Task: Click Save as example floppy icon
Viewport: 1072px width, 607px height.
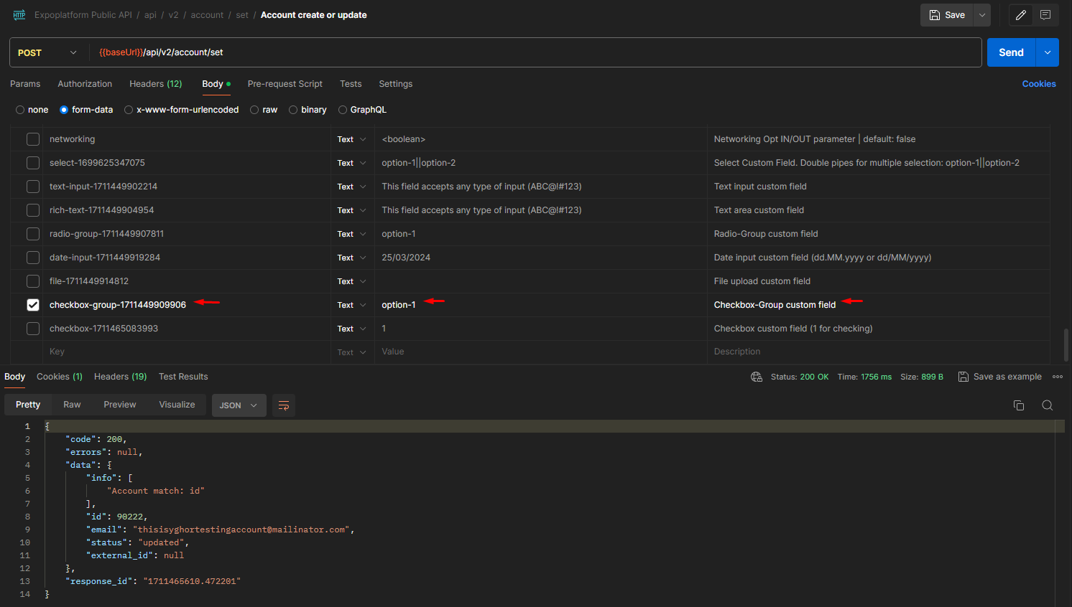Action: (x=963, y=376)
